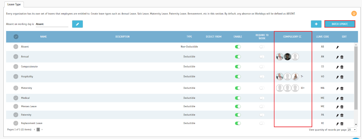The height and width of the screenshot is (139, 362).
Task: Delete the Hospitality leave using the trash icon
Action: [342, 77]
